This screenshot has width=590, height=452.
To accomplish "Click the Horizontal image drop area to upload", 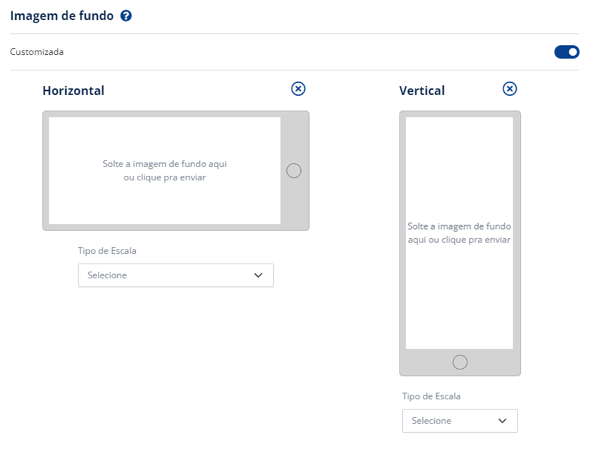I will (164, 171).
